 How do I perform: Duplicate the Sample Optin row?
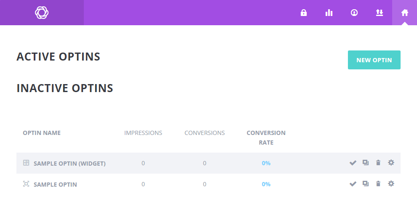tap(366, 184)
